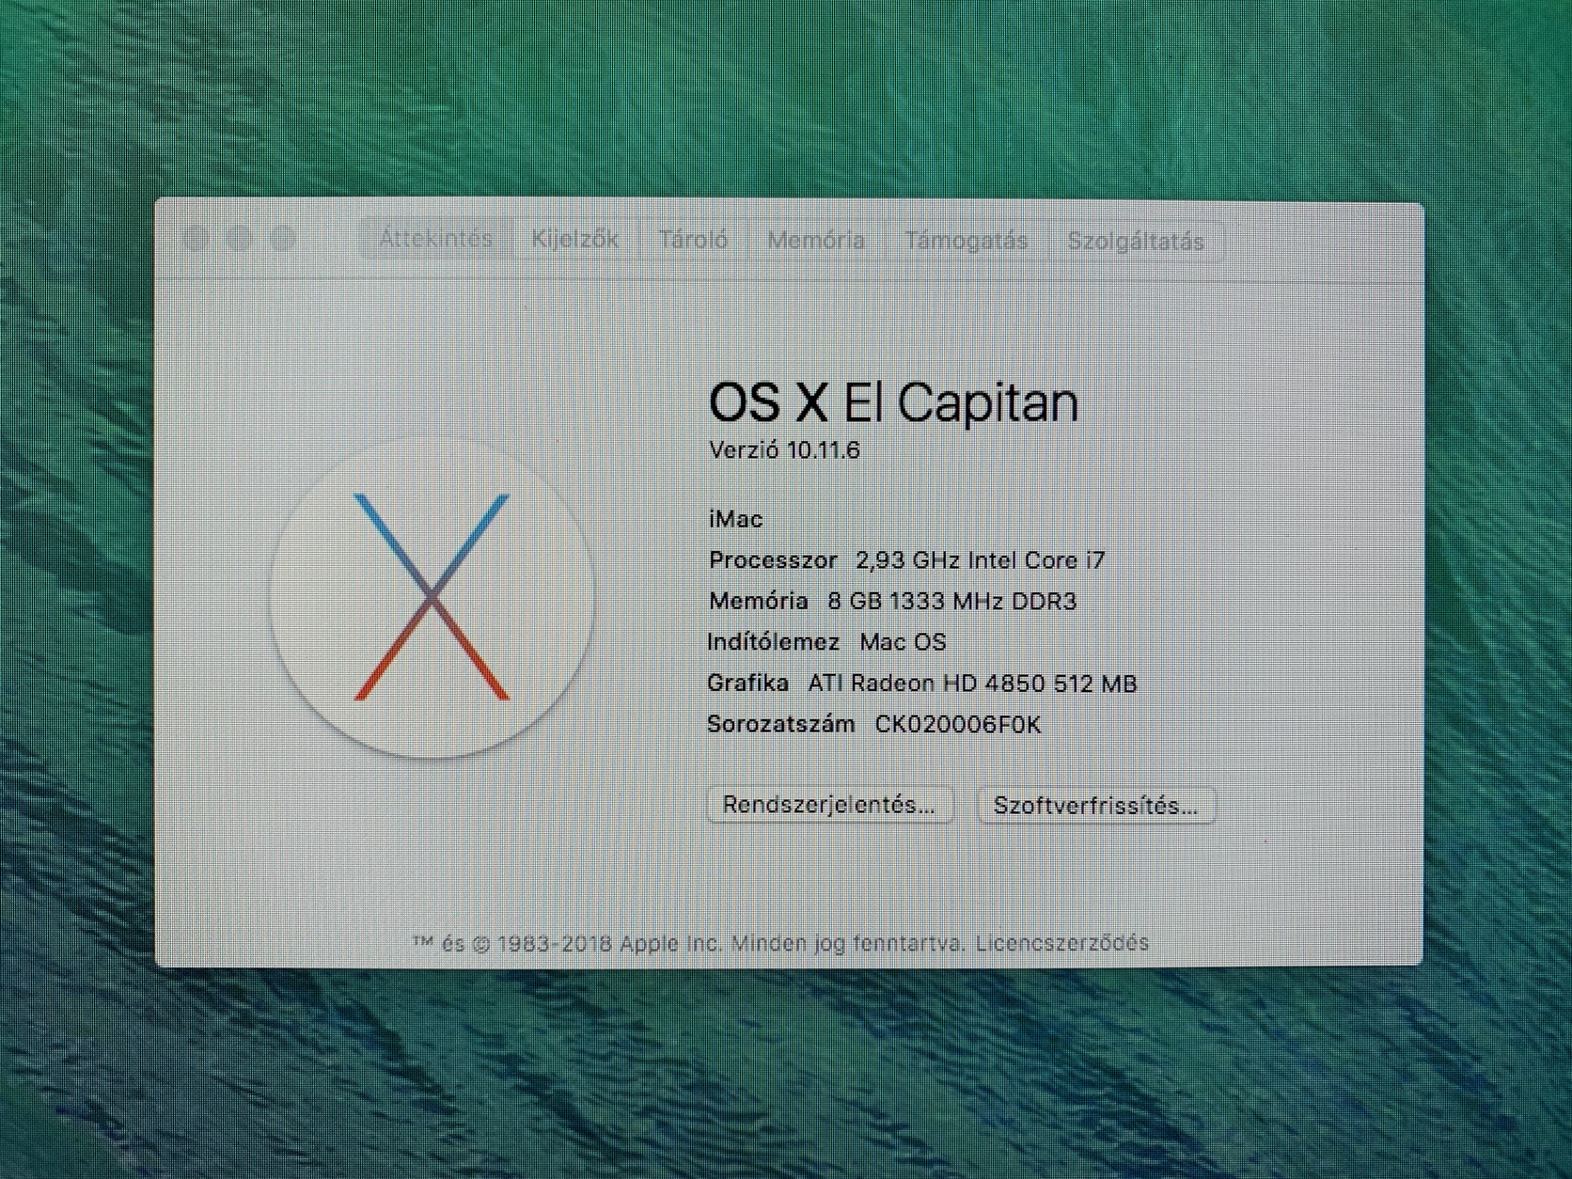Click the "Grafika" label

click(x=747, y=684)
